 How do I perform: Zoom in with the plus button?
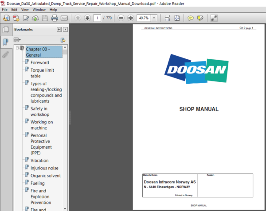click(131, 18)
